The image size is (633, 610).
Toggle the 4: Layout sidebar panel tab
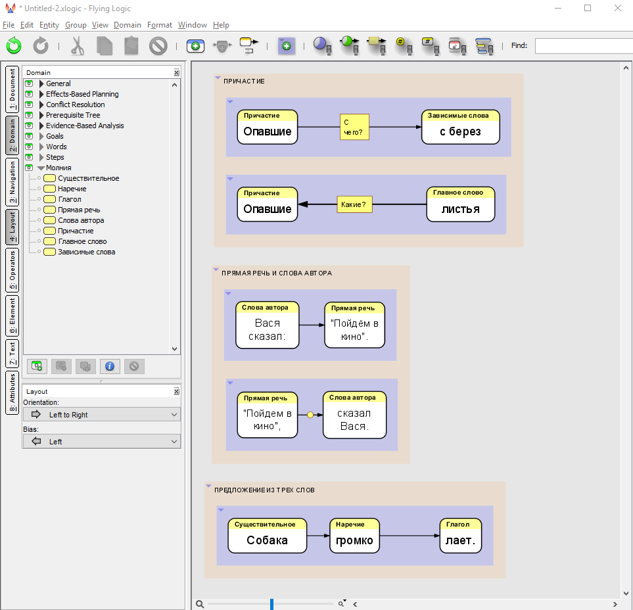click(12, 227)
